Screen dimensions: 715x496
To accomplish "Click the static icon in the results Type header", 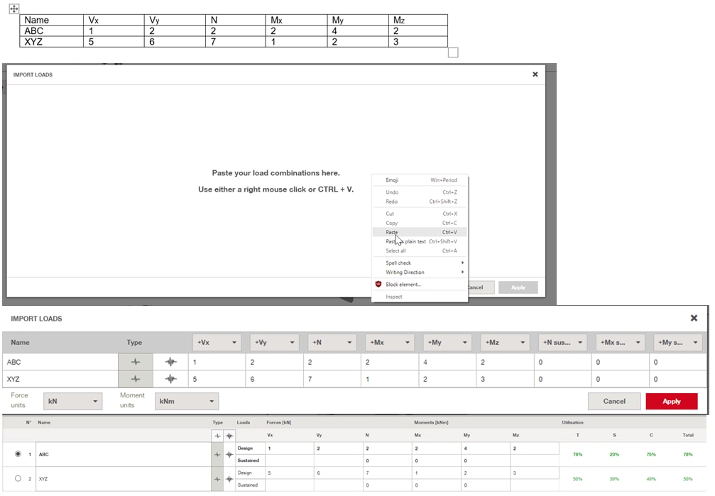I will click(x=217, y=436).
